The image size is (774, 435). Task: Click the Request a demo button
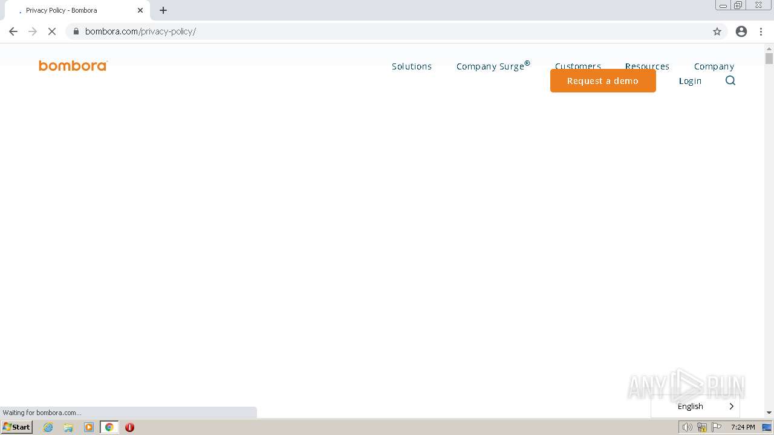[603, 80]
